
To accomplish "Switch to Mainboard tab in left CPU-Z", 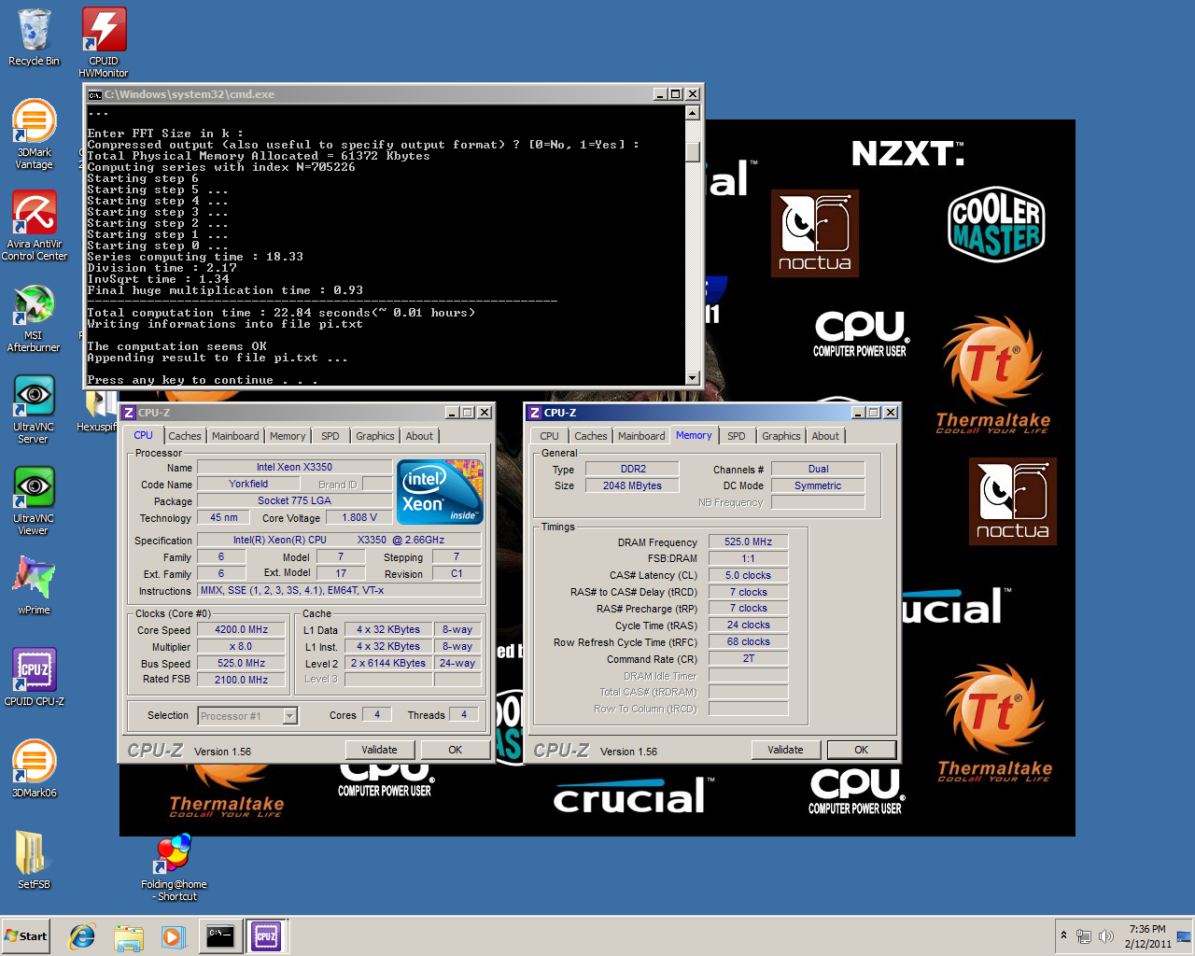I will (x=235, y=436).
